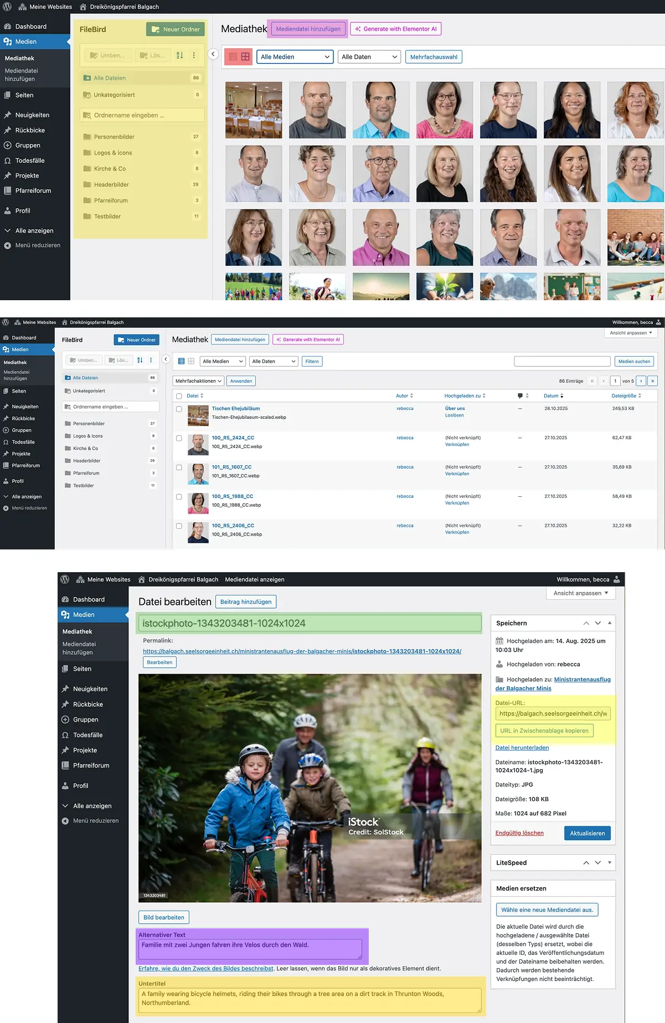Viewport: 665px width, 1023px height.
Task: Open Alle Daten dropdown next to Filtern
Action: [274, 361]
